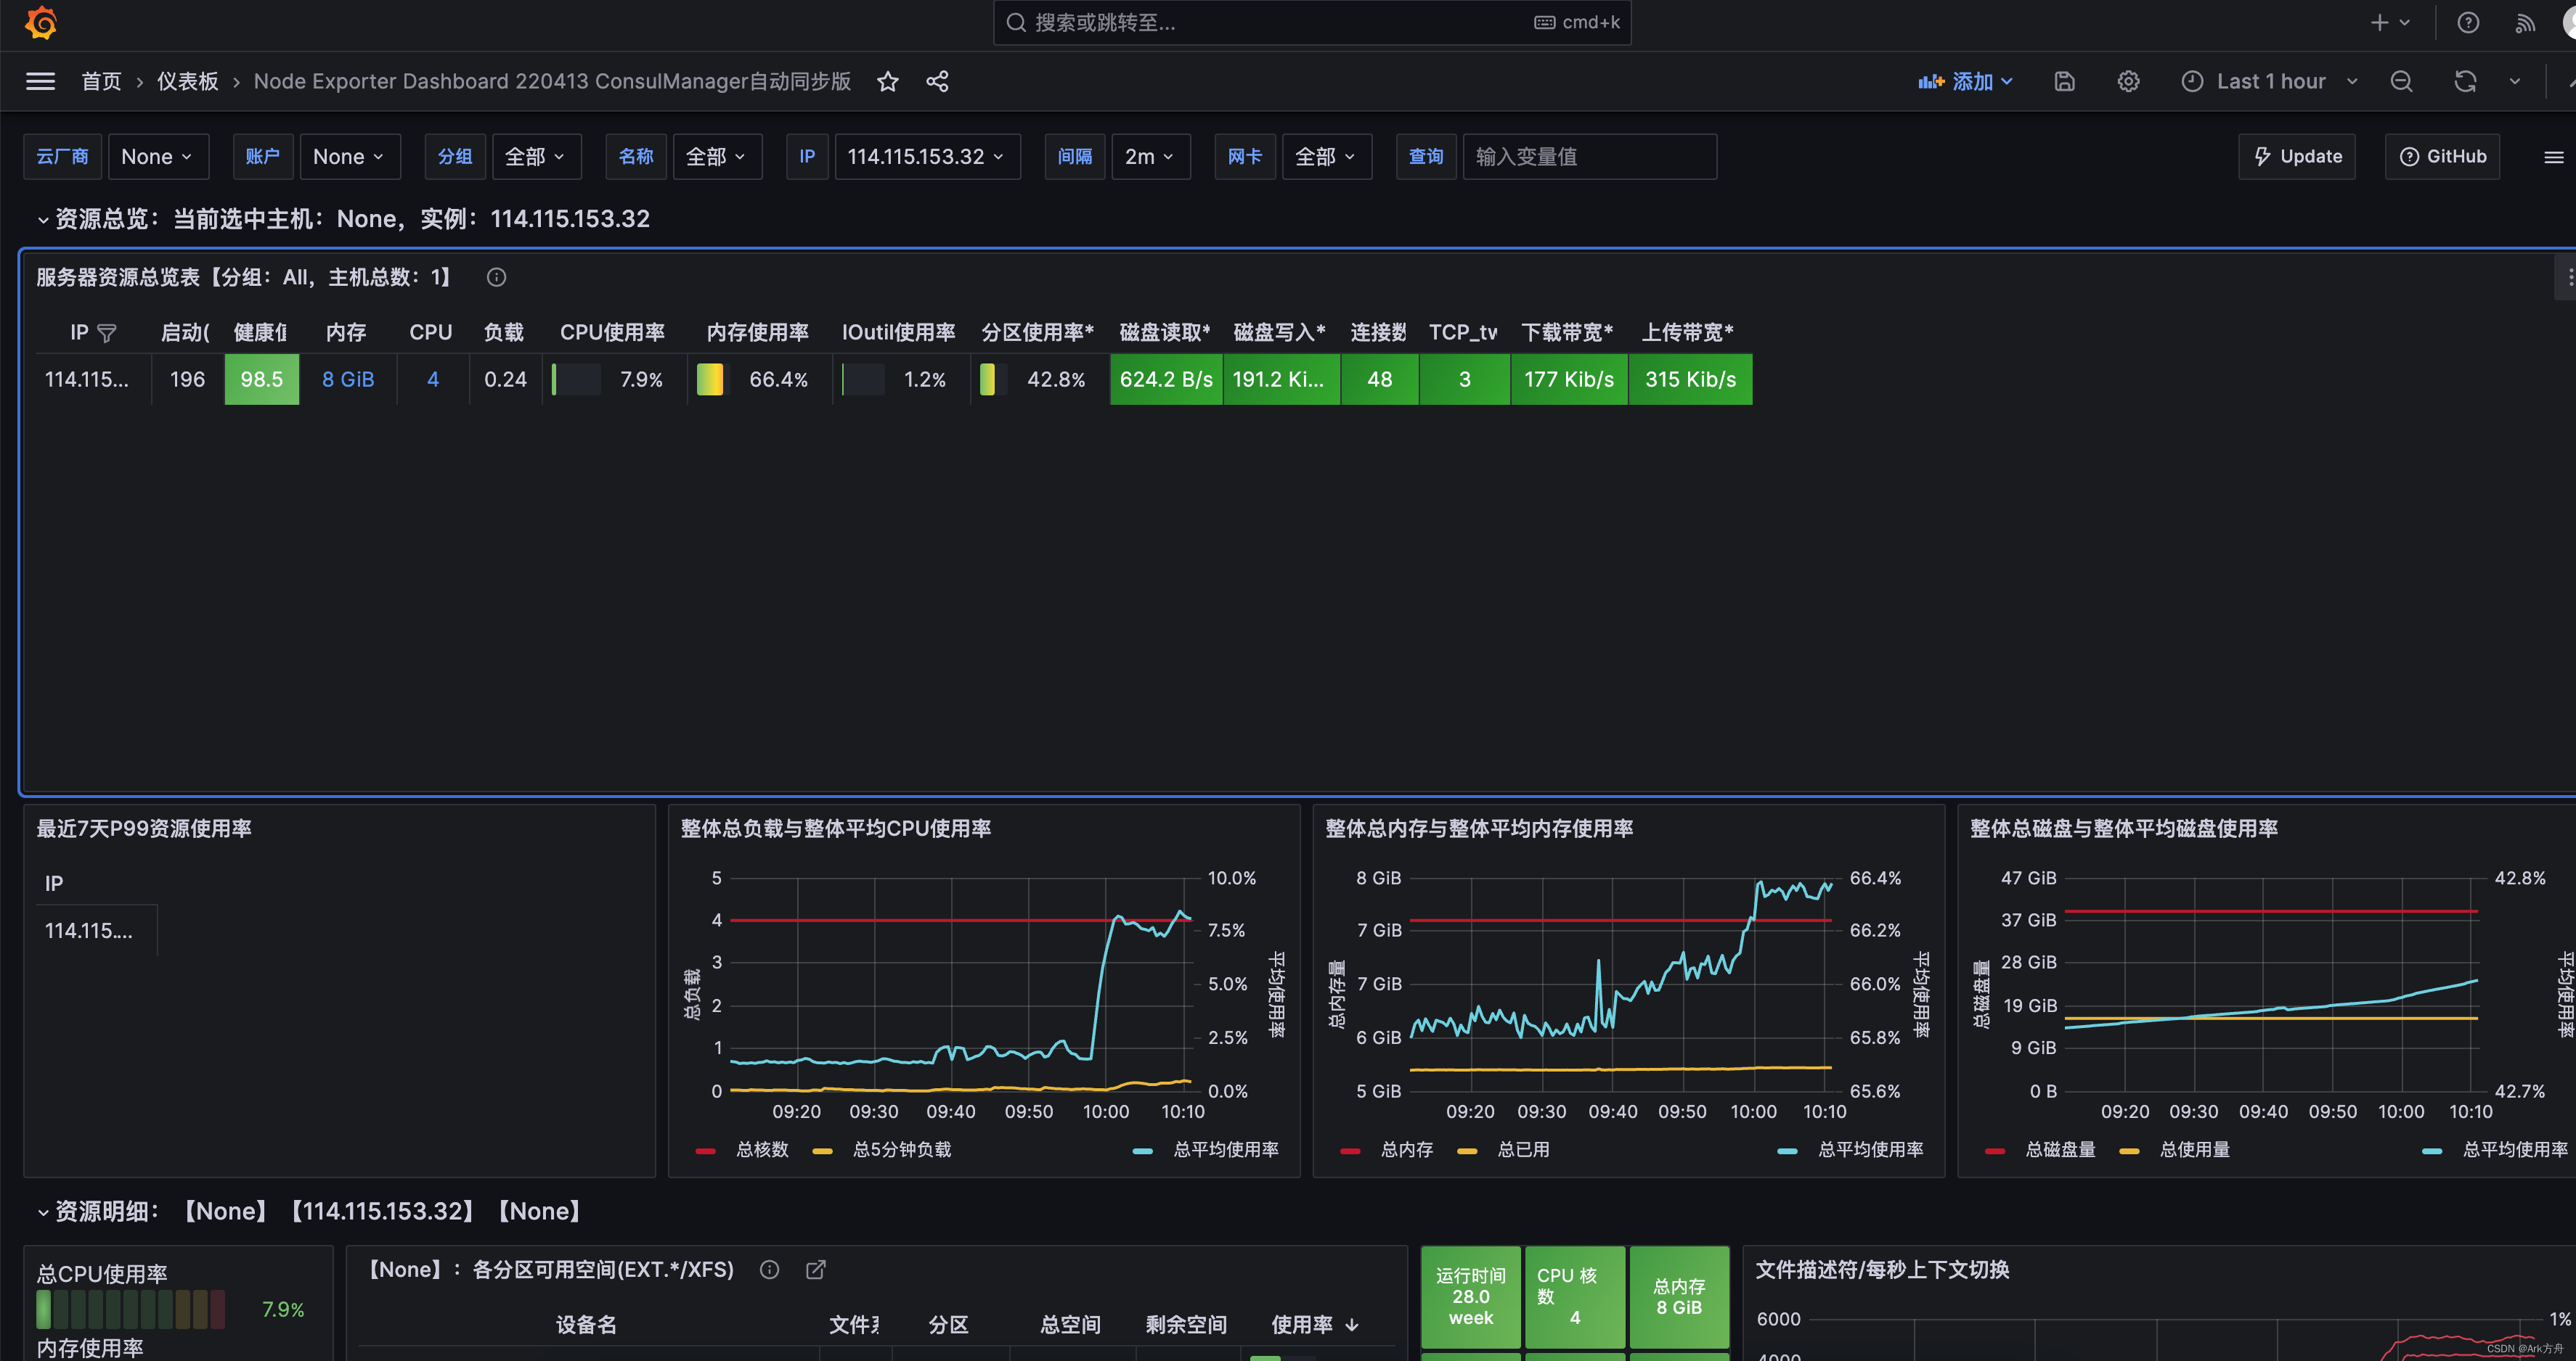The width and height of the screenshot is (2576, 1361).
Task: Open dashboard settings gear icon
Action: [2128, 82]
